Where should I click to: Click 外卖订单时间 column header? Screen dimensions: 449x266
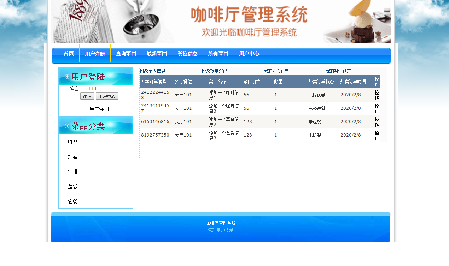pos(353,81)
